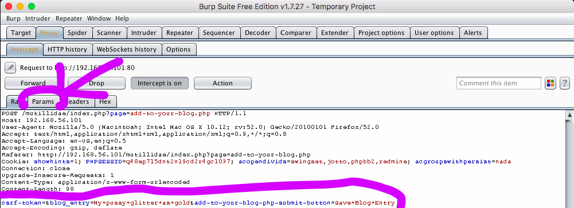This screenshot has height=208, width=574.
Task: Switch to the Extender tab
Action: point(334,33)
